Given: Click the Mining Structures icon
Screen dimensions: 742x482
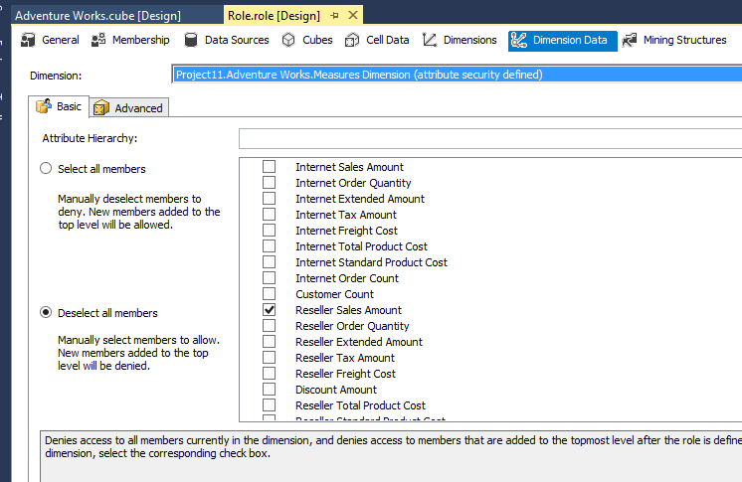Looking at the screenshot, I should (x=630, y=40).
